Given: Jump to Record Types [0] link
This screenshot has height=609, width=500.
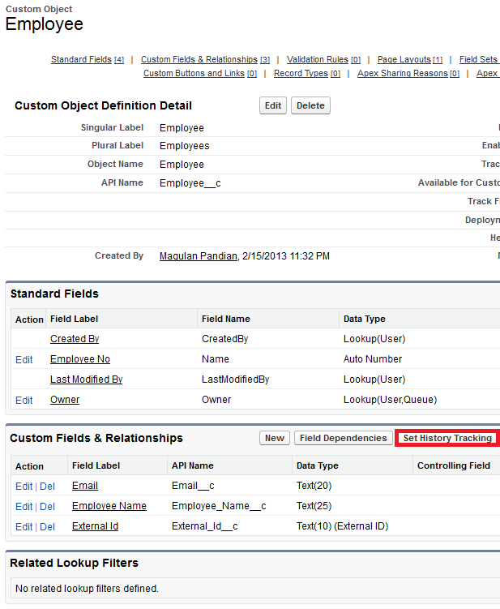Looking at the screenshot, I should (x=307, y=74).
